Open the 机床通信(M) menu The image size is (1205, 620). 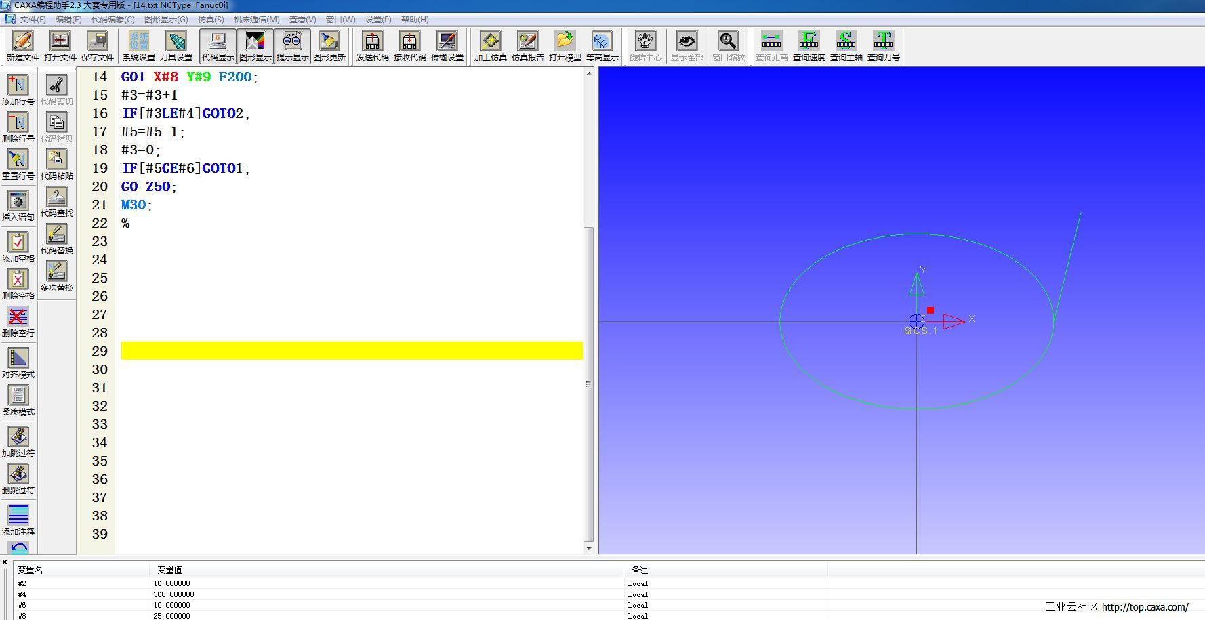point(257,20)
